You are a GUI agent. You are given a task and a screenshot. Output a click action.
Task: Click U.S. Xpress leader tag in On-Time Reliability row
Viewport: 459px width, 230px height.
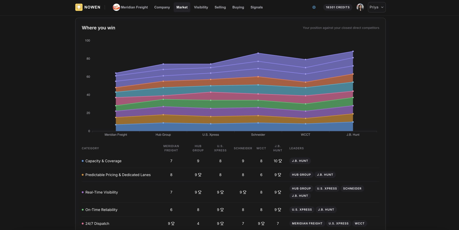point(302,210)
